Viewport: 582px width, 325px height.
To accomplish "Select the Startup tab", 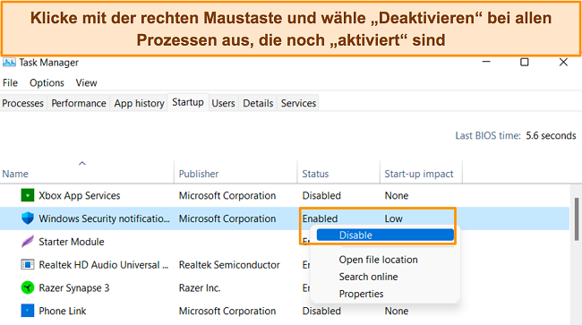I will coord(188,102).
